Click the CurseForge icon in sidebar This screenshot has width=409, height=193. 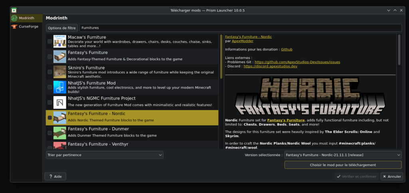coord(14,26)
